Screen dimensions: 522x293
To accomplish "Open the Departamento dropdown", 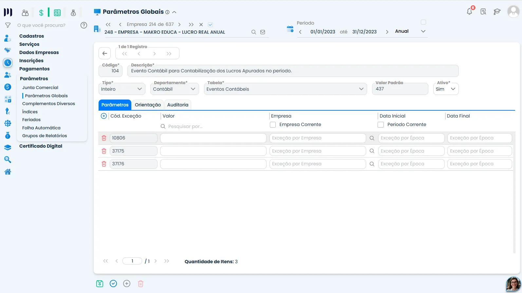I will (x=175, y=89).
